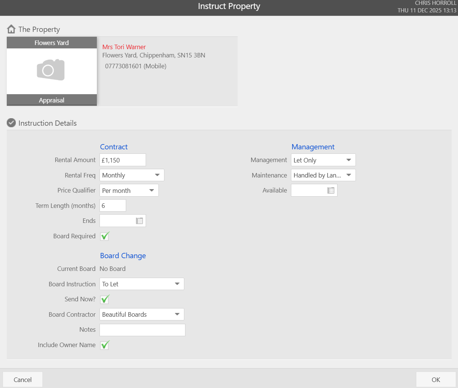Screen dimensions: 458x388
Task: Click the Board Change section heading
Action: tap(123, 256)
